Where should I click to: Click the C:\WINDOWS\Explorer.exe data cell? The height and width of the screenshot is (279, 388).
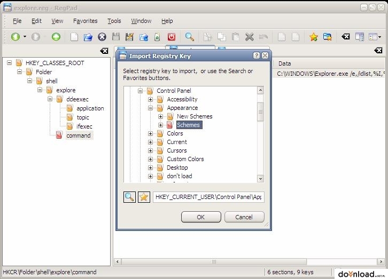coord(331,74)
